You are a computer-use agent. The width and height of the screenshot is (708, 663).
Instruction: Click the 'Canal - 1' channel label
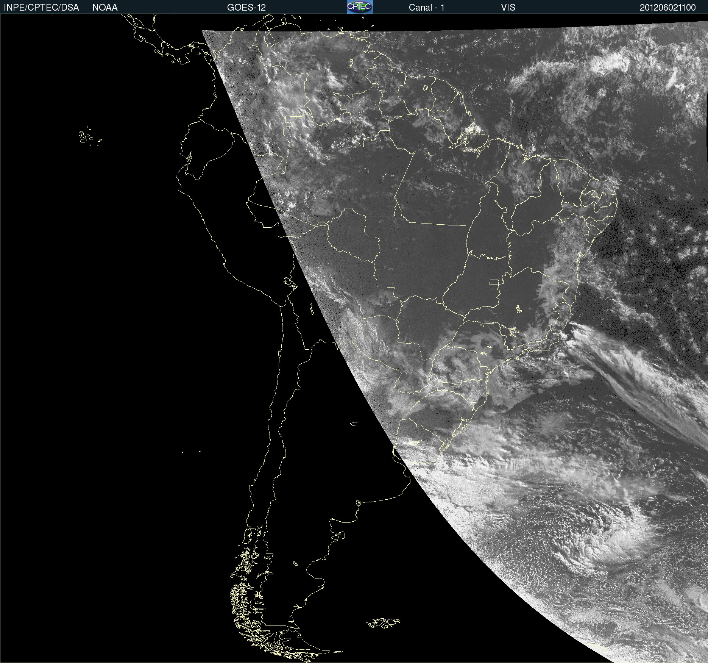pos(427,8)
